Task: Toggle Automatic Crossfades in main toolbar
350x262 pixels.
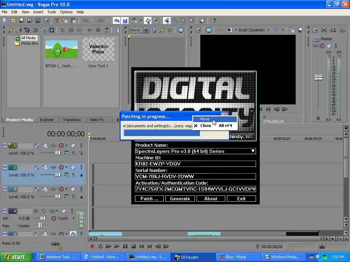Action: pyautogui.click(x=125, y=20)
